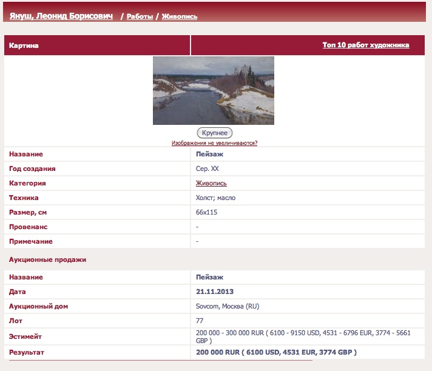
Task: Open the Живопись link in Категория row
Action: pos(211,183)
